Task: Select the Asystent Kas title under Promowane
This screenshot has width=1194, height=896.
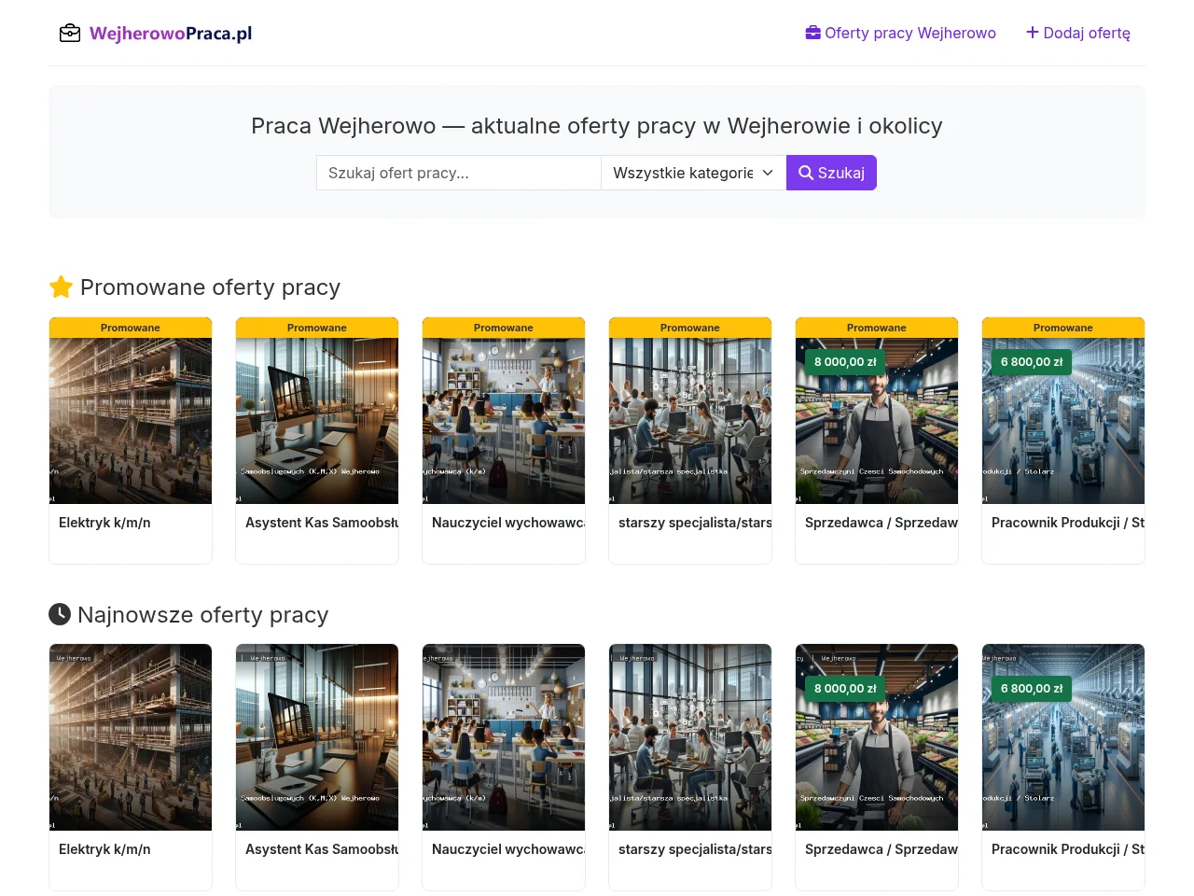Action: tap(322, 523)
